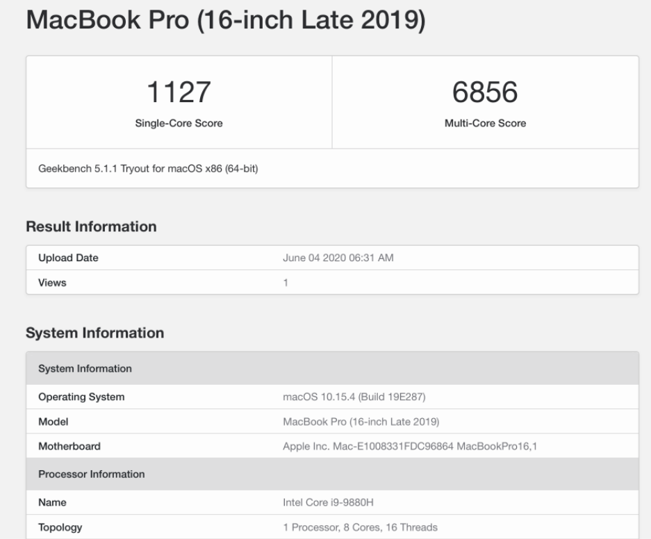Click the gray System Information table header
Viewport: 651px width, 539px height.
[x=332, y=368]
